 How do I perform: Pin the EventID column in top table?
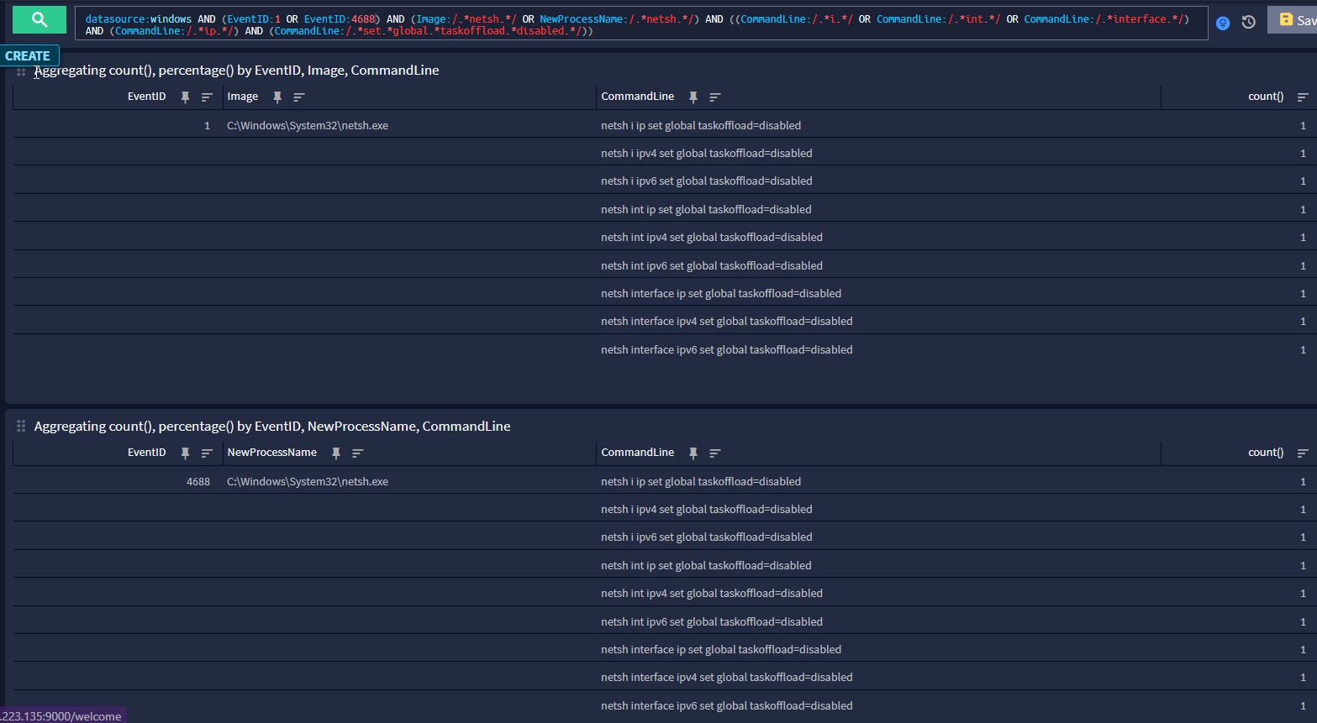186,97
